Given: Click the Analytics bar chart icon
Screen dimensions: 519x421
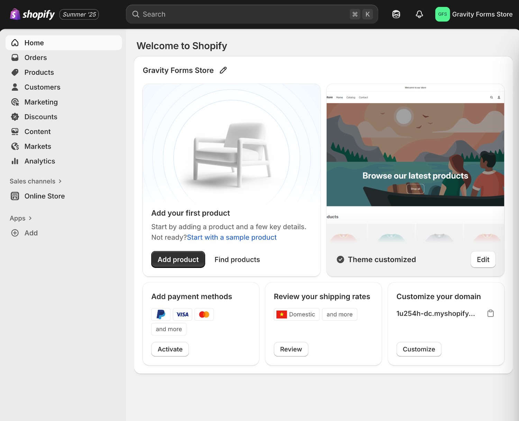Looking at the screenshot, I should click(x=15, y=161).
